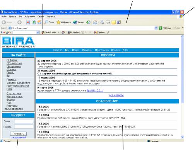Open the Избранное favorites star
This screenshot has height=150, width=195.
click(x=64, y=22)
